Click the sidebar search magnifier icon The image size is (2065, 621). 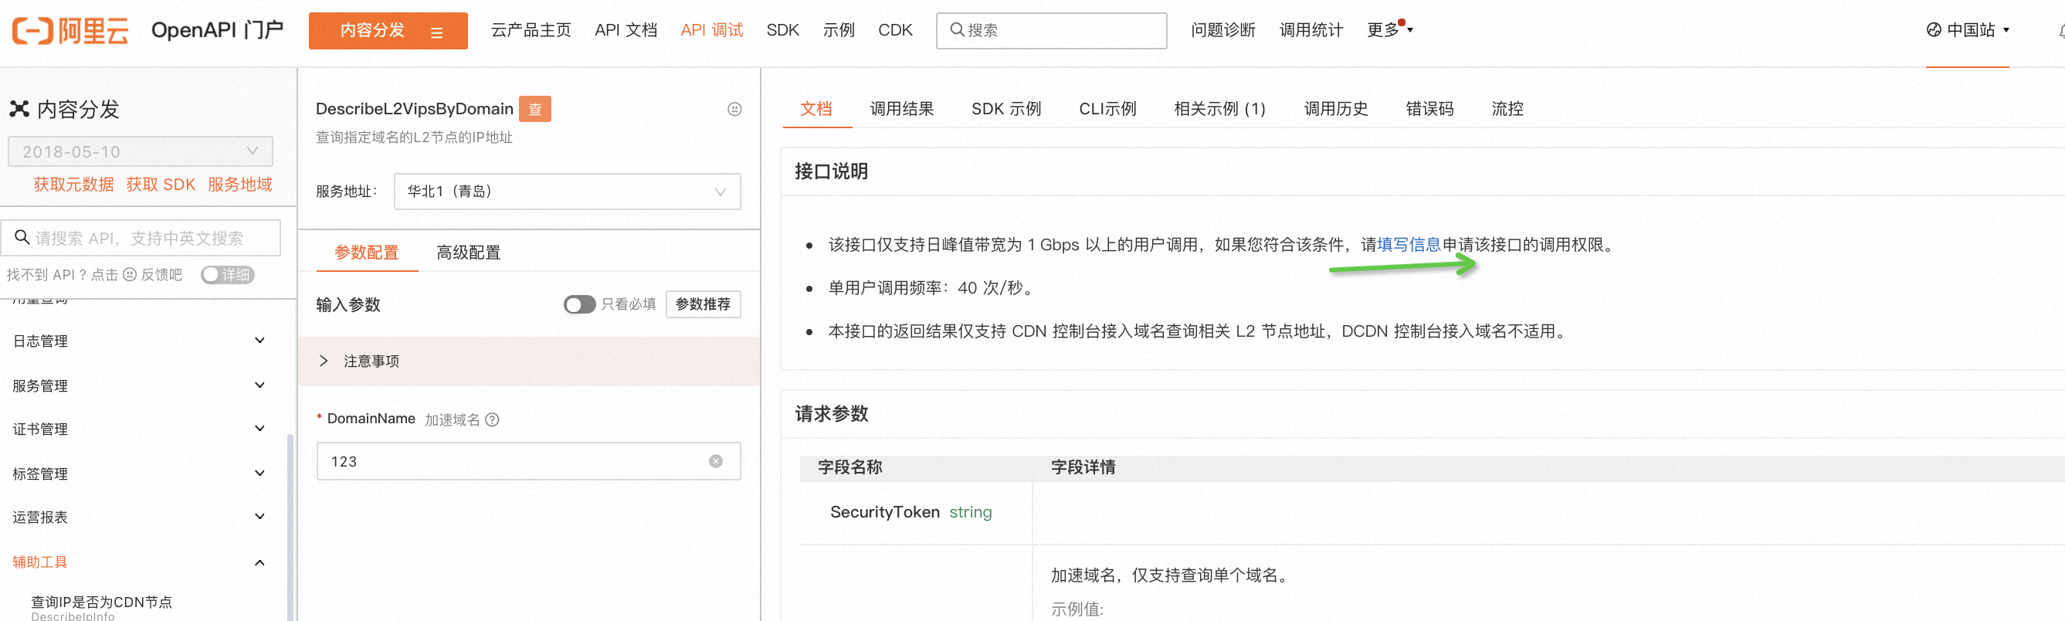(x=22, y=237)
